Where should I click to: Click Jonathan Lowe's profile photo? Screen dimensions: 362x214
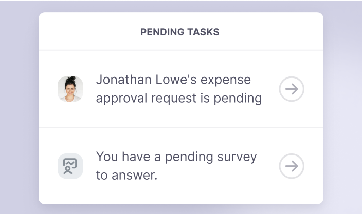[70, 89]
